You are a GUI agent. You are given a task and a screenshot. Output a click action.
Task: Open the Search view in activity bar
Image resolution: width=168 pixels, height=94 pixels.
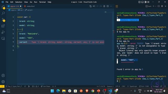3,13
